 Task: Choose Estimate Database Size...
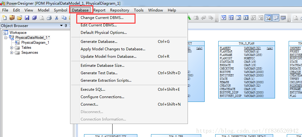click(x=129, y=66)
